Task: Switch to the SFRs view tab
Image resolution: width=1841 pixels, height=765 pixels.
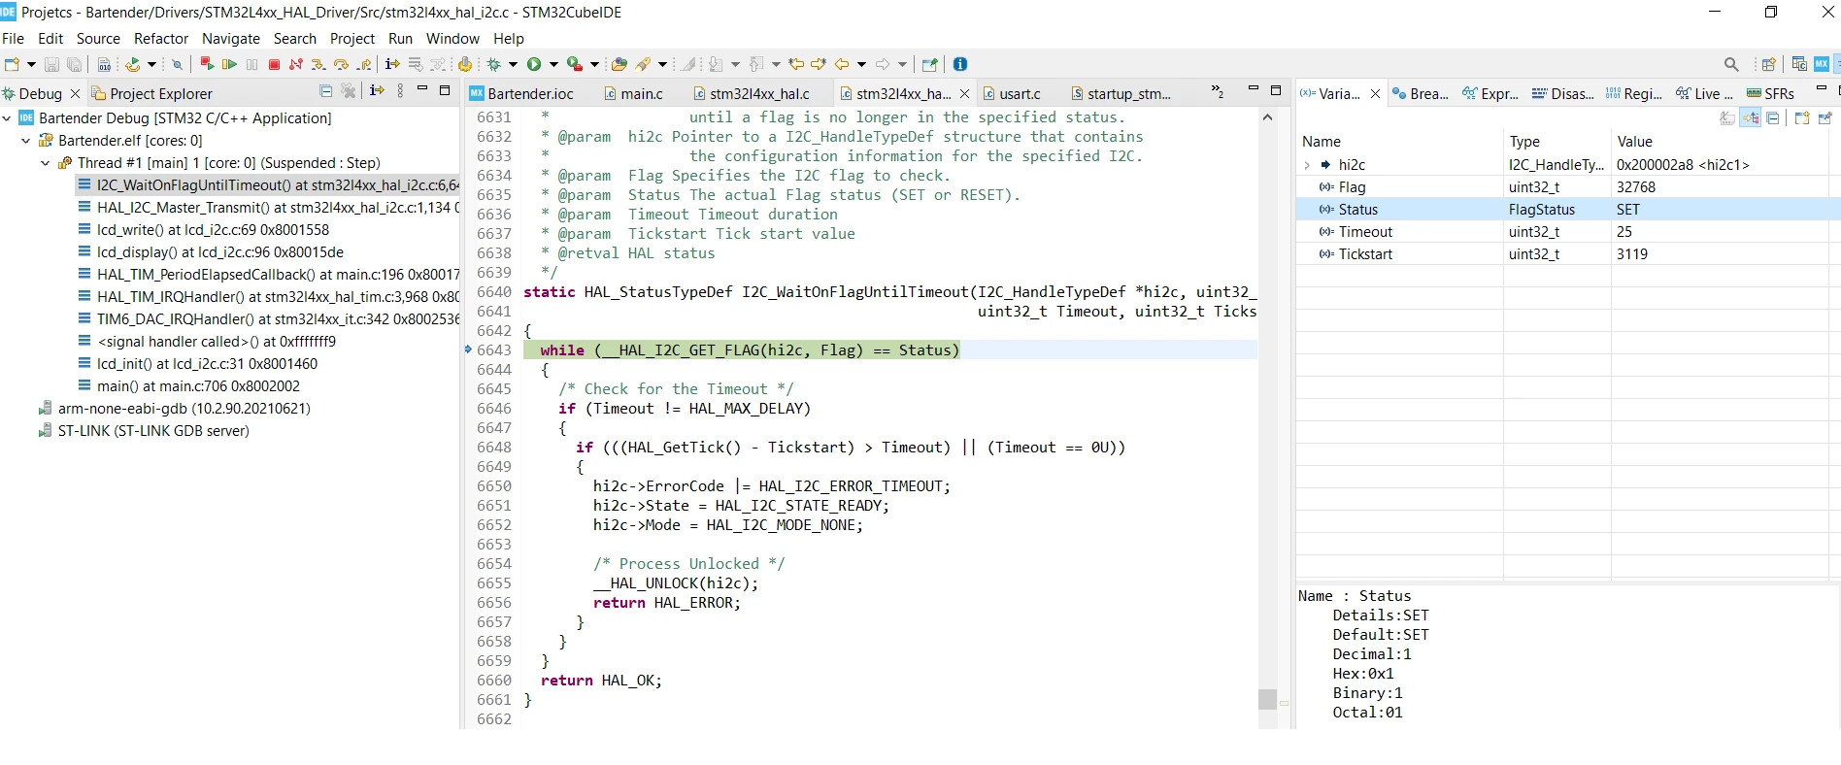Action: [x=1770, y=94]
